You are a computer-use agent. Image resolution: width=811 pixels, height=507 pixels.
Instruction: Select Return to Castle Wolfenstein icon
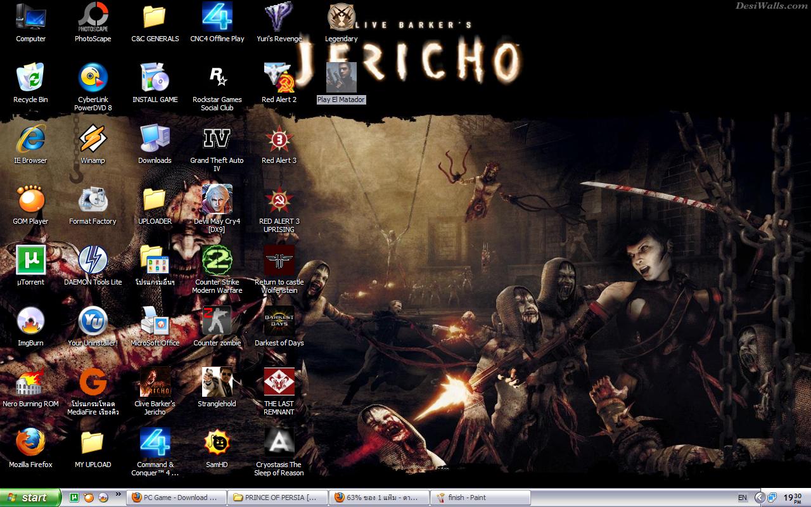pos(279,260)
